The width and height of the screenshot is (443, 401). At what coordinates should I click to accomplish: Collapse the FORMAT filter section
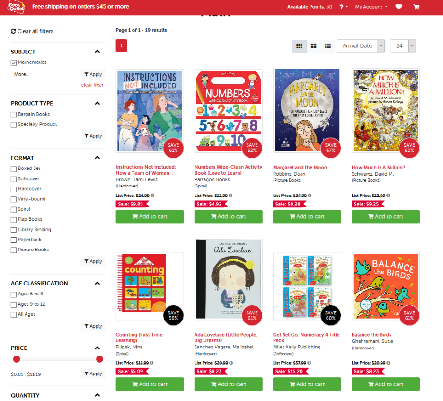[97, 157]
